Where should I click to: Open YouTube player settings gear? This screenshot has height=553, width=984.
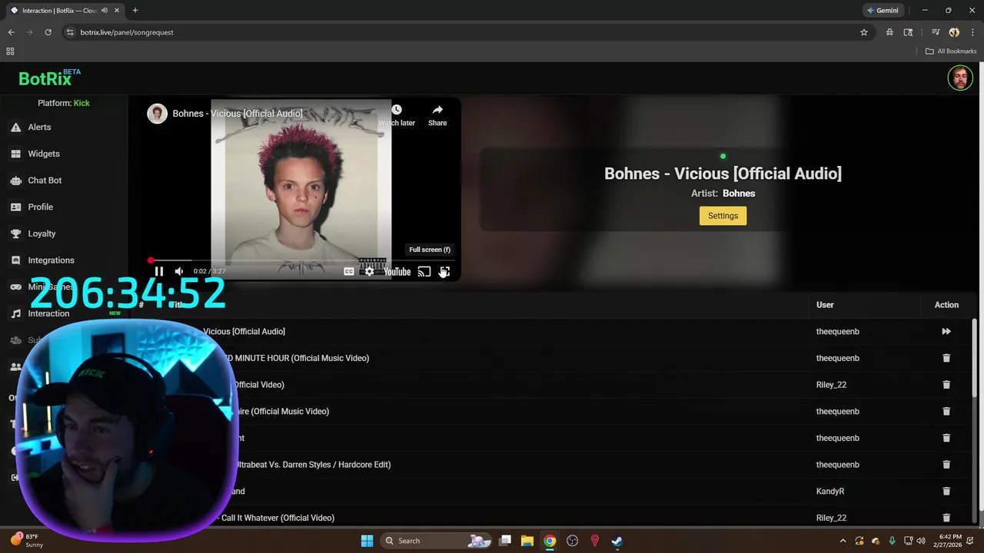370,271
